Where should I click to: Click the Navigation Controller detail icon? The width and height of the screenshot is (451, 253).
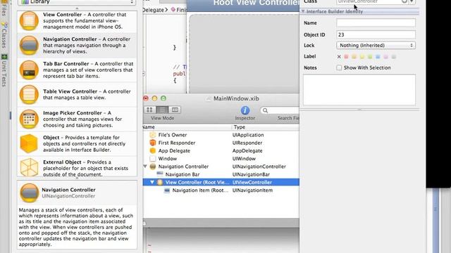(x=29, y=193)
